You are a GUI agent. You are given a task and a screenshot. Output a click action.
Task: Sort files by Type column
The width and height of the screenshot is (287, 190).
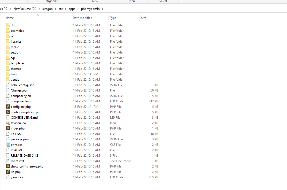coord(113,18)
